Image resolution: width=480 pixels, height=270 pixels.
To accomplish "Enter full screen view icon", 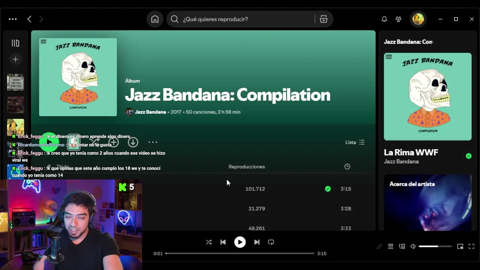I will pyautogui.click(x=471, y=246).
